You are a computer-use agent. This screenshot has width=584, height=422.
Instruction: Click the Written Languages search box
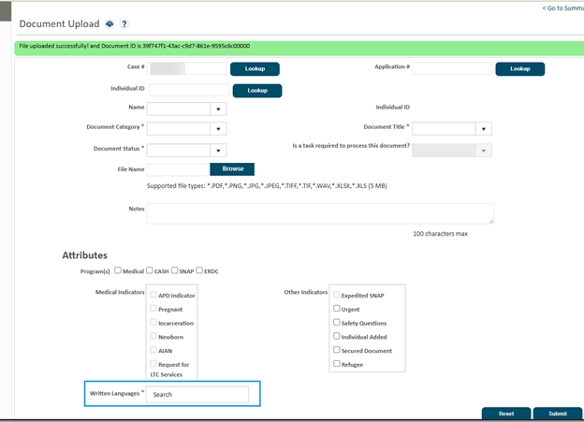tap(197, 394)
